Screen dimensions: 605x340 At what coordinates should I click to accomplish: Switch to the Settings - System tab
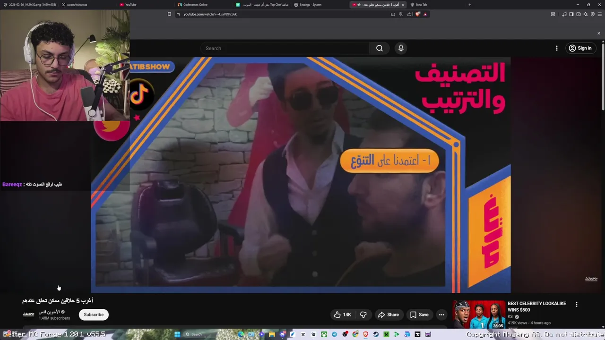[320, 5]
